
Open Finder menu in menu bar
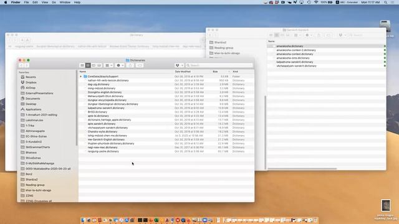coord(16,2)
